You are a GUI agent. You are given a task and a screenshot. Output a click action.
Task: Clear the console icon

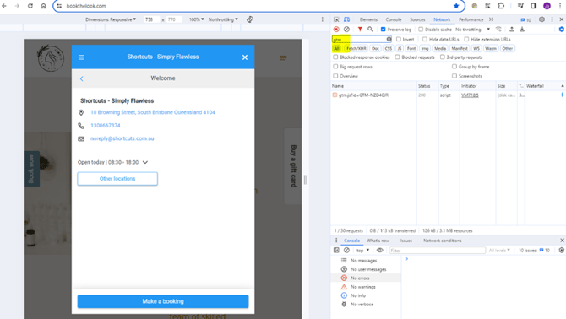point(346,250)
